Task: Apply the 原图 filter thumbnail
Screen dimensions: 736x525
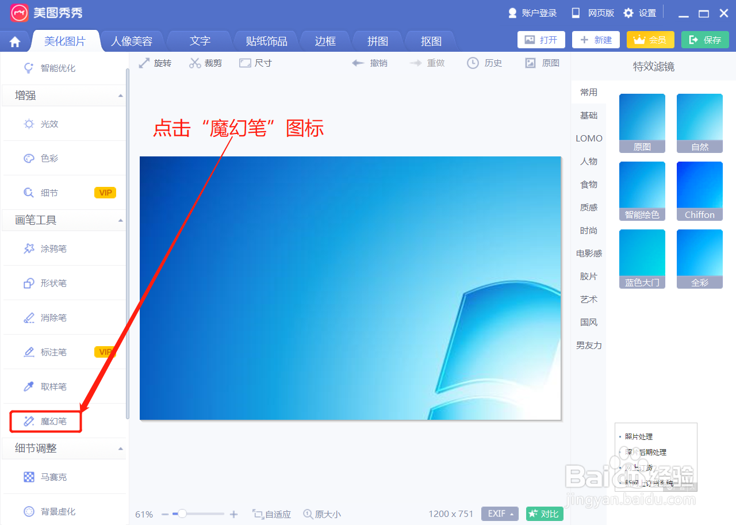Action: (642, 123)
